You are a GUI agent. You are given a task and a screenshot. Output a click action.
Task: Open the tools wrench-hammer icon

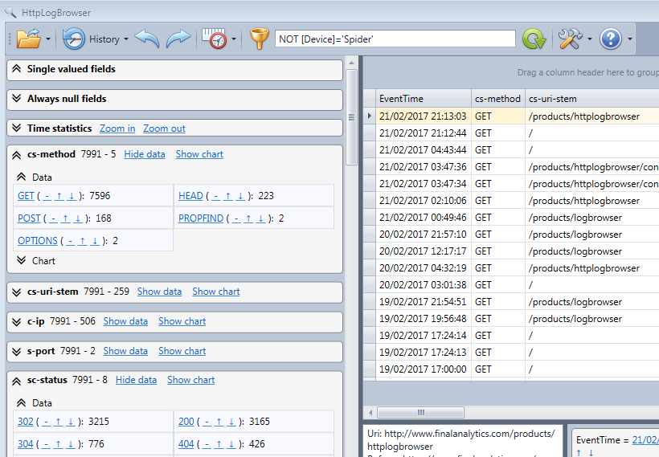point(570,39)
